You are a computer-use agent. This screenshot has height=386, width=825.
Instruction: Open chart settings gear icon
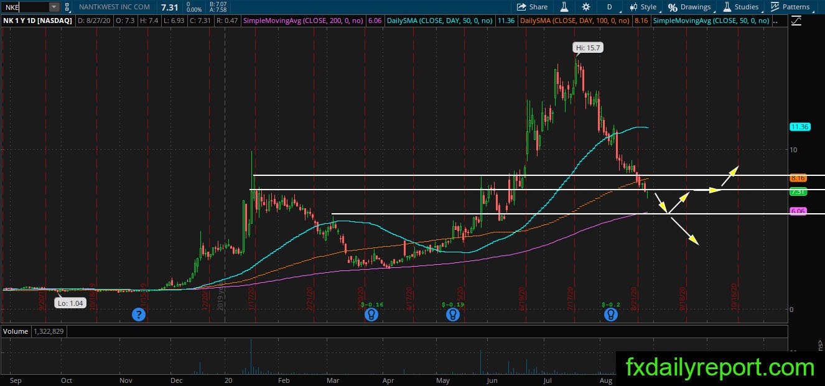(x=586, y=7)
